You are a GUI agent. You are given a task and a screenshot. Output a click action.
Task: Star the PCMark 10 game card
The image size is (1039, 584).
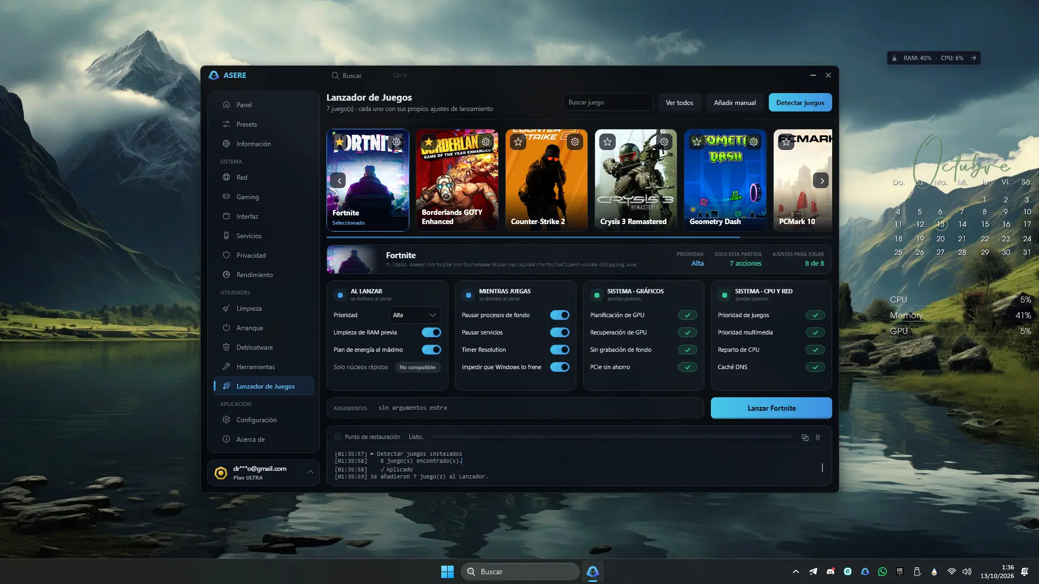[786, 142]
